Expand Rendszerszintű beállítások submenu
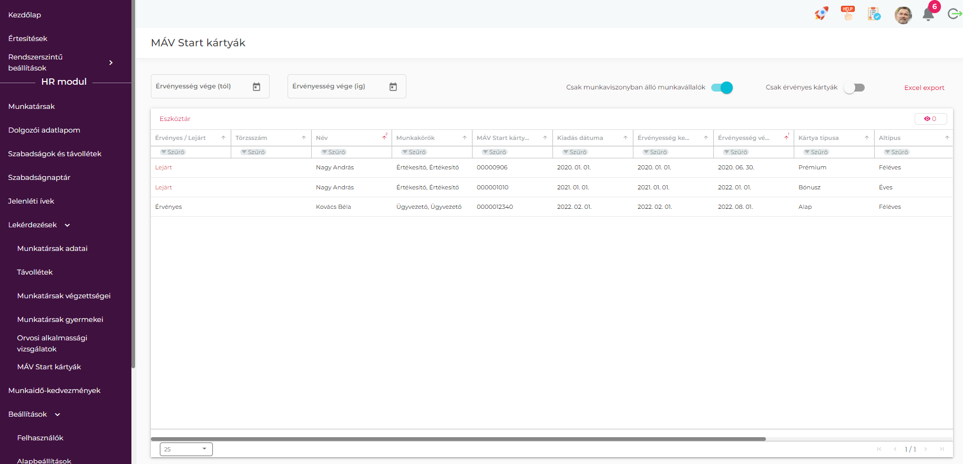Screen dimensions: 963x464 tap(111, 63)
